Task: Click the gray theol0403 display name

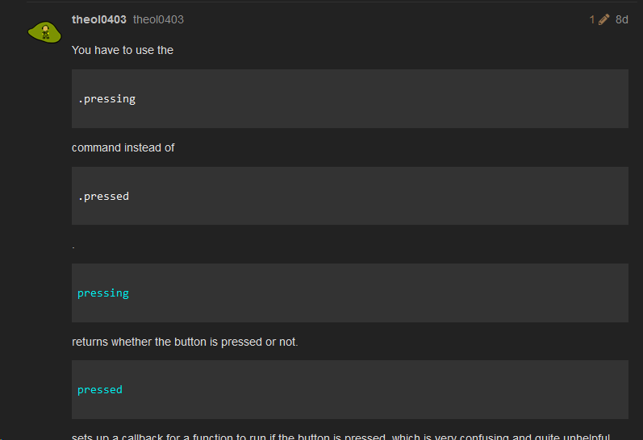Action: (158, 19)
